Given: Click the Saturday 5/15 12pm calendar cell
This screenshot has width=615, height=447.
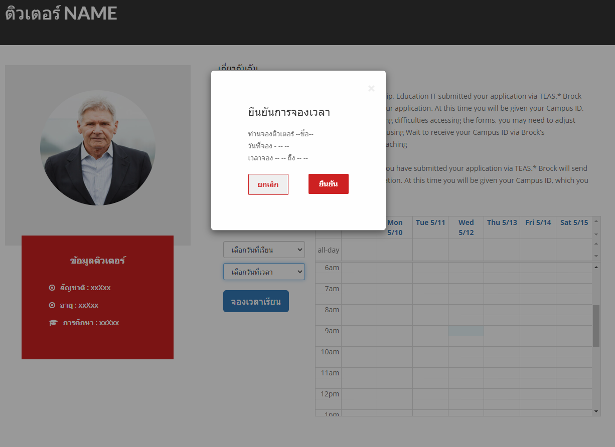Looking at the screenshot, I should [574, 394].
